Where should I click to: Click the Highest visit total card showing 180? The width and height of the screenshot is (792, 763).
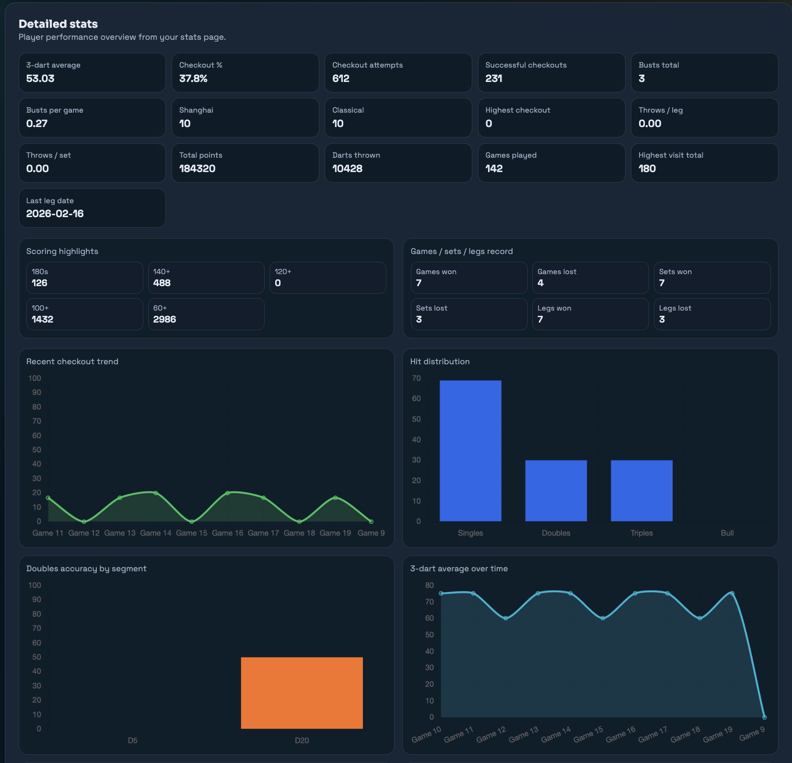click(x=704, y=162)
